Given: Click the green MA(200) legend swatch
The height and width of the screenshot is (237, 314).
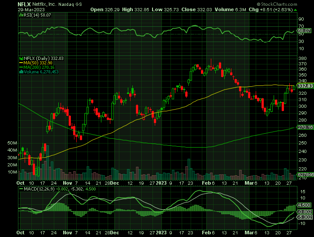Looking at the screenshot, I should pos(20,67).
